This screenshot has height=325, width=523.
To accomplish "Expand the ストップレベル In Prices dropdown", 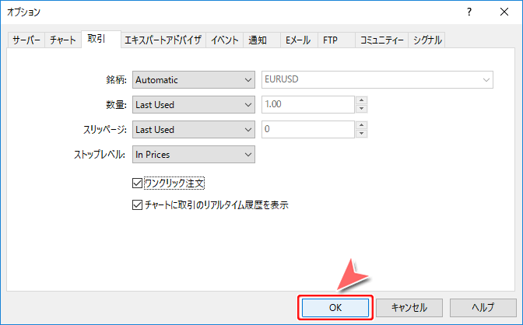I will coord(194,154).
